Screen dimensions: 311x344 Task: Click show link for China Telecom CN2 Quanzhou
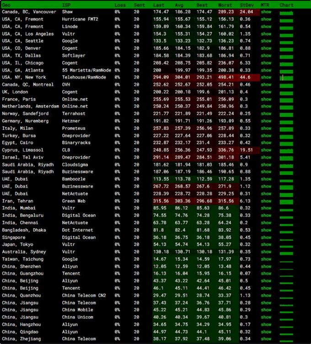click(x=266, y=296)
